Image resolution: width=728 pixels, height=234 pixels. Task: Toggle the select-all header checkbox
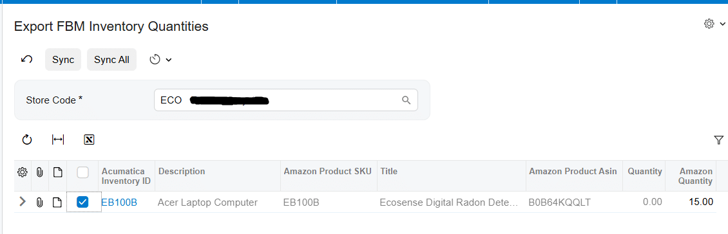(82, 172)
